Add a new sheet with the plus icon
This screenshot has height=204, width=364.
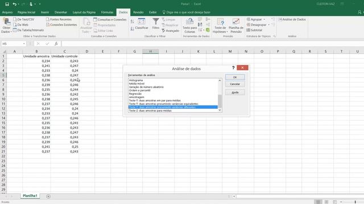[x=48, y=196]
